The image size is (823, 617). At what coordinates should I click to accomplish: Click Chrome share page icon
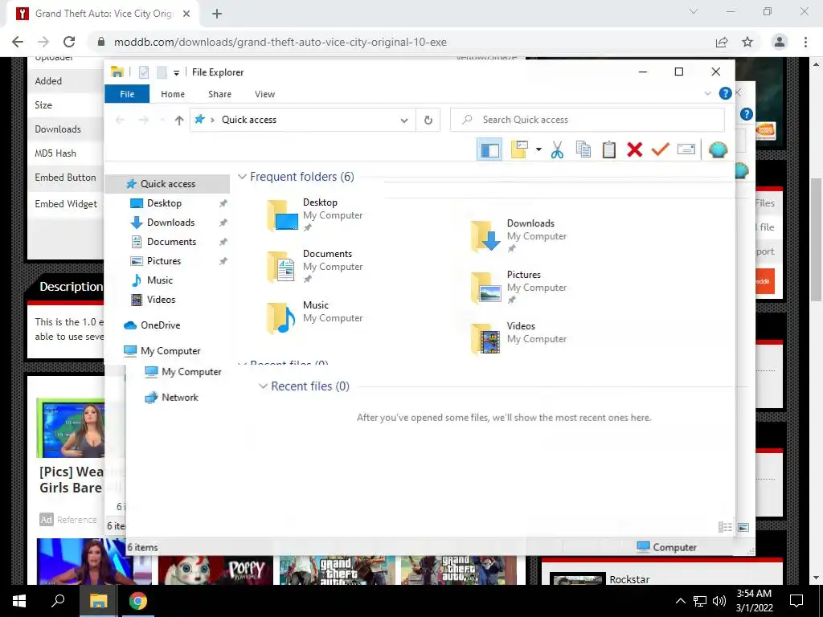tap(722, 42)
